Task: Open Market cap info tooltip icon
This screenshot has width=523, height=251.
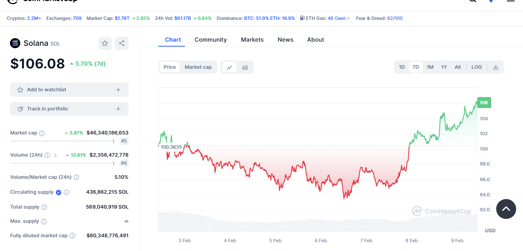Action: click(x=42, y=133)
